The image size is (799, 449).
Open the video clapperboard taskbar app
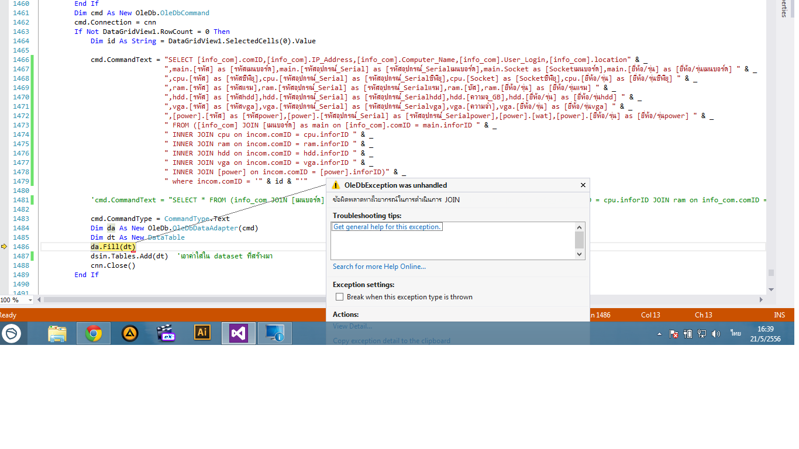(x=166, y=333)
